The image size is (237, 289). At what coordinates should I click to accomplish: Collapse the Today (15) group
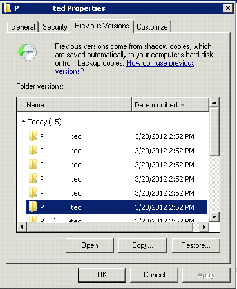(23, 121)
